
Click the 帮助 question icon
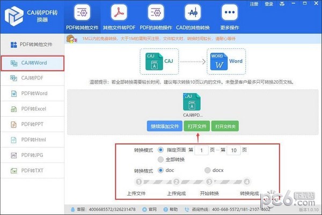(x=165, y=210)
